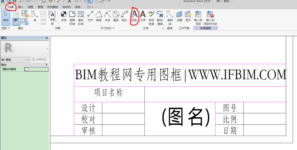Viewport: 297px width, 150px height.
Task: Toggle the 随构件旋转 checkbox
Action: (27, 69)
